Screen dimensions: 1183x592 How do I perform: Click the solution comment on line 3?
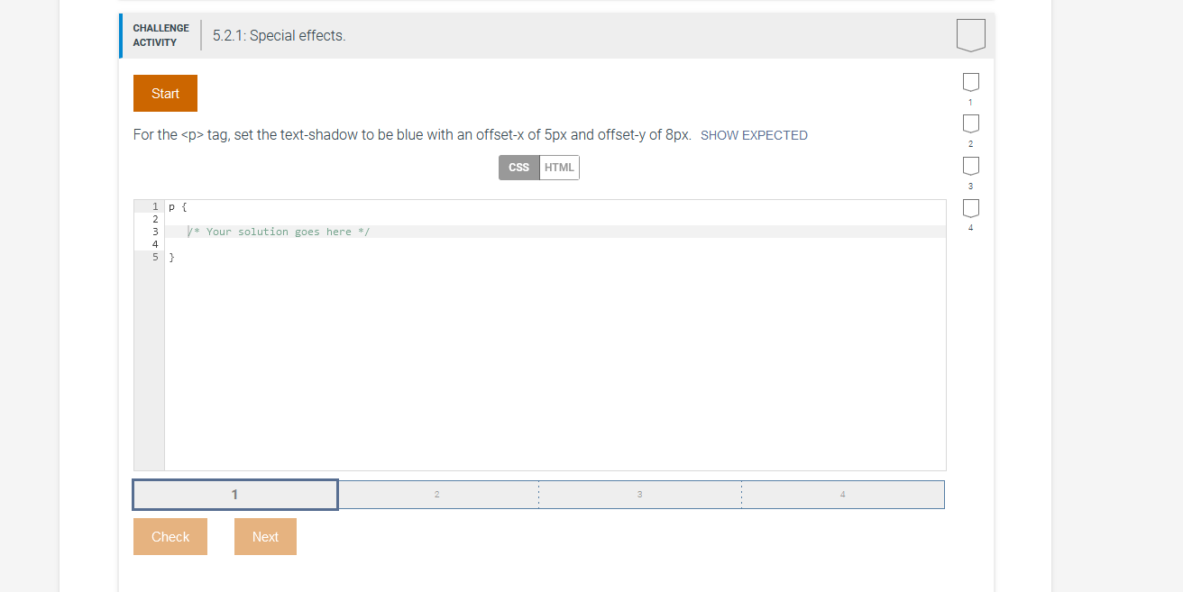click(278, 232)
